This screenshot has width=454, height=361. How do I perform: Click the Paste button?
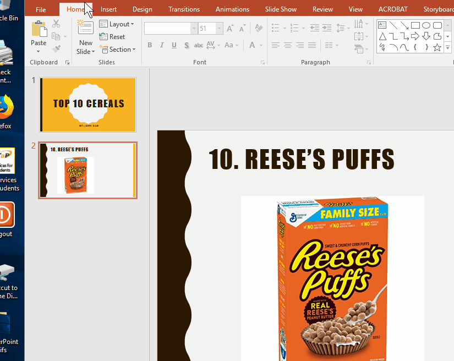(39, 36)
